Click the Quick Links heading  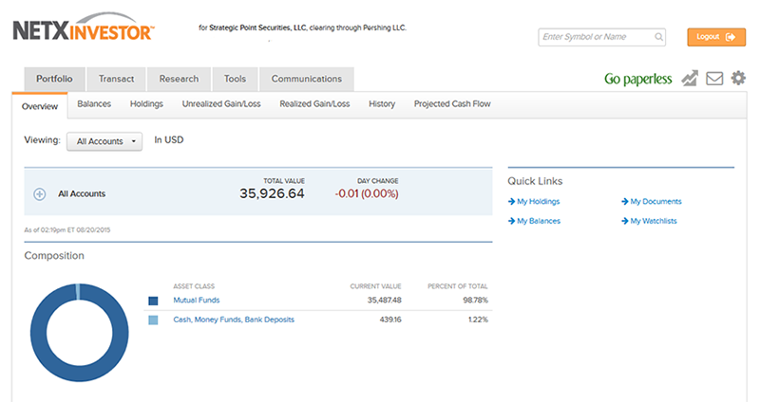point(535,181)
